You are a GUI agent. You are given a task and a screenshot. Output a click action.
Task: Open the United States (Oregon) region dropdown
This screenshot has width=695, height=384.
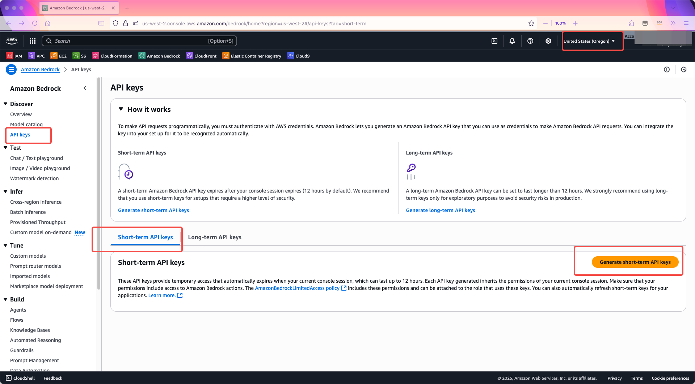coord(589,41)
